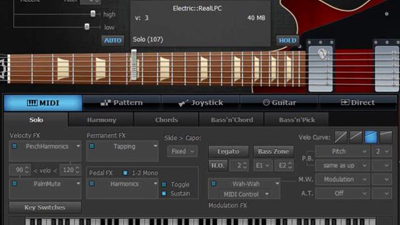The width and height of the screenshot is (400, 225).
Task: Open the Direct tab
Action: tap(358, 102)
